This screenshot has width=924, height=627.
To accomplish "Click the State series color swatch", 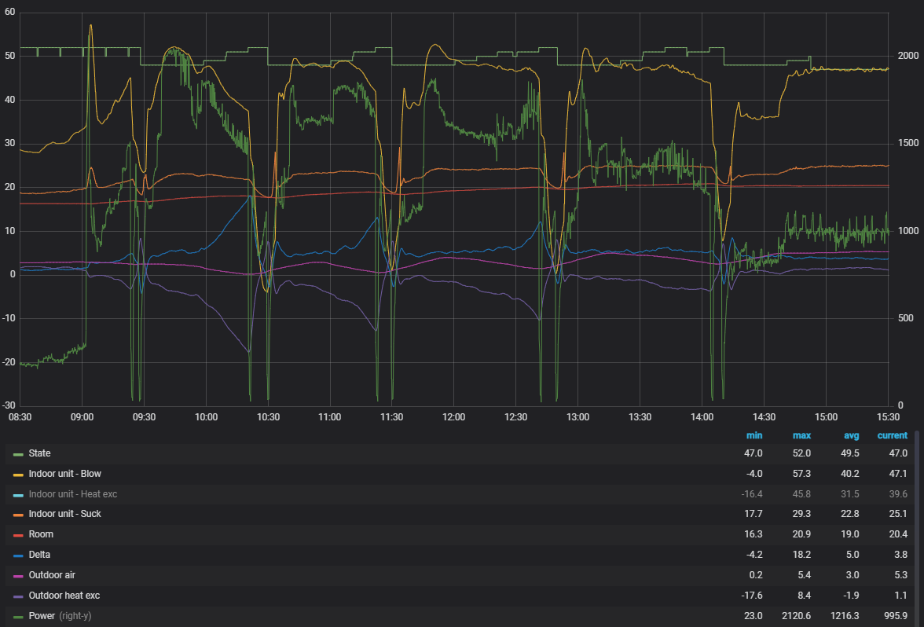I will [18, 454].
